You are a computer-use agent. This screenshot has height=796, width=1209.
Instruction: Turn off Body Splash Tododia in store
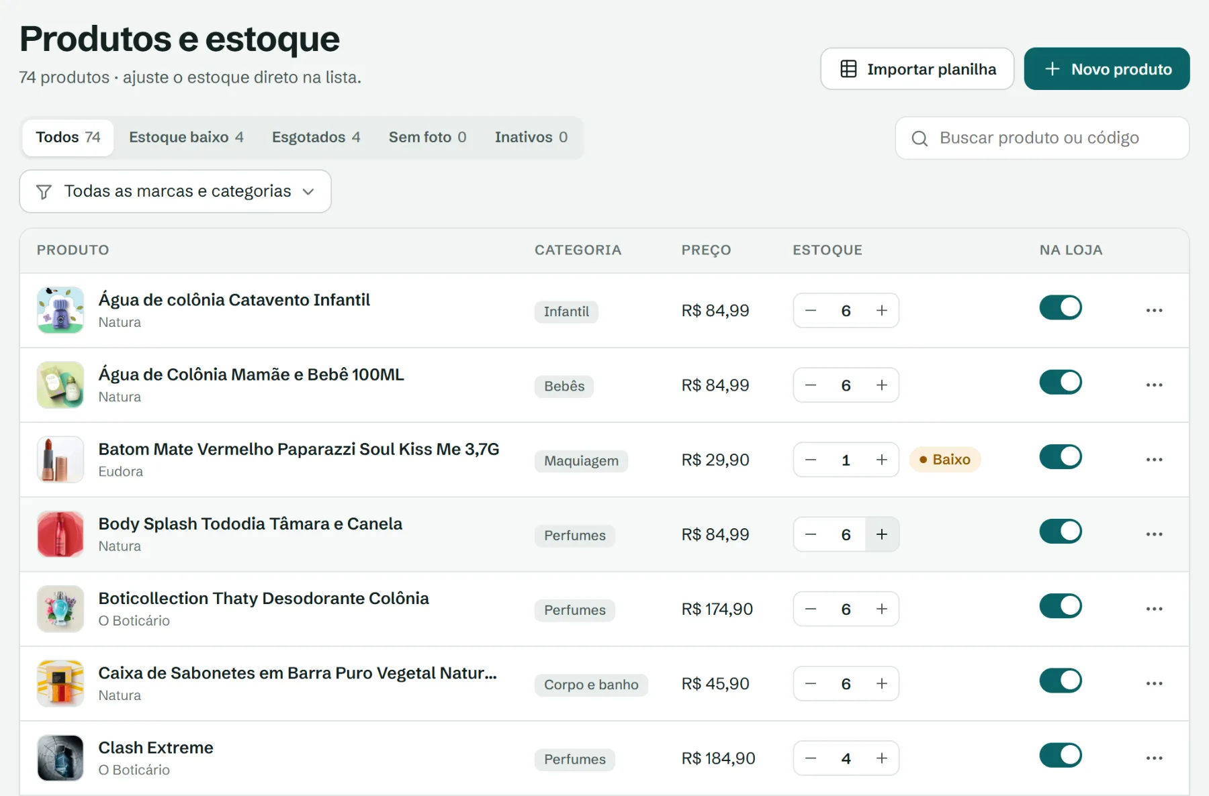tap(1061, 531)
